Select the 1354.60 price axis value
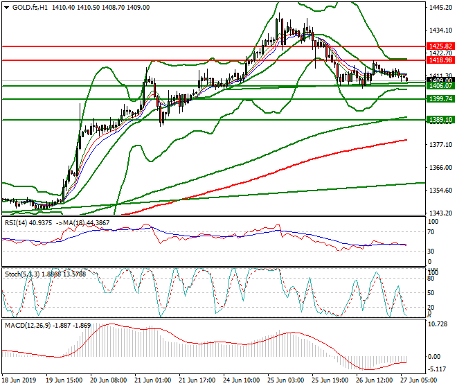Viewport: 457px width, 388px height. tap(440, 191)
